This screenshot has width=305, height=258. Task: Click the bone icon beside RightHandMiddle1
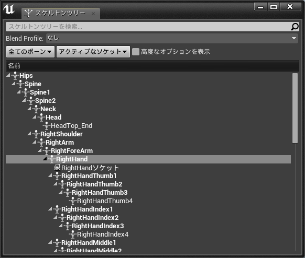[x=57, y=242]
